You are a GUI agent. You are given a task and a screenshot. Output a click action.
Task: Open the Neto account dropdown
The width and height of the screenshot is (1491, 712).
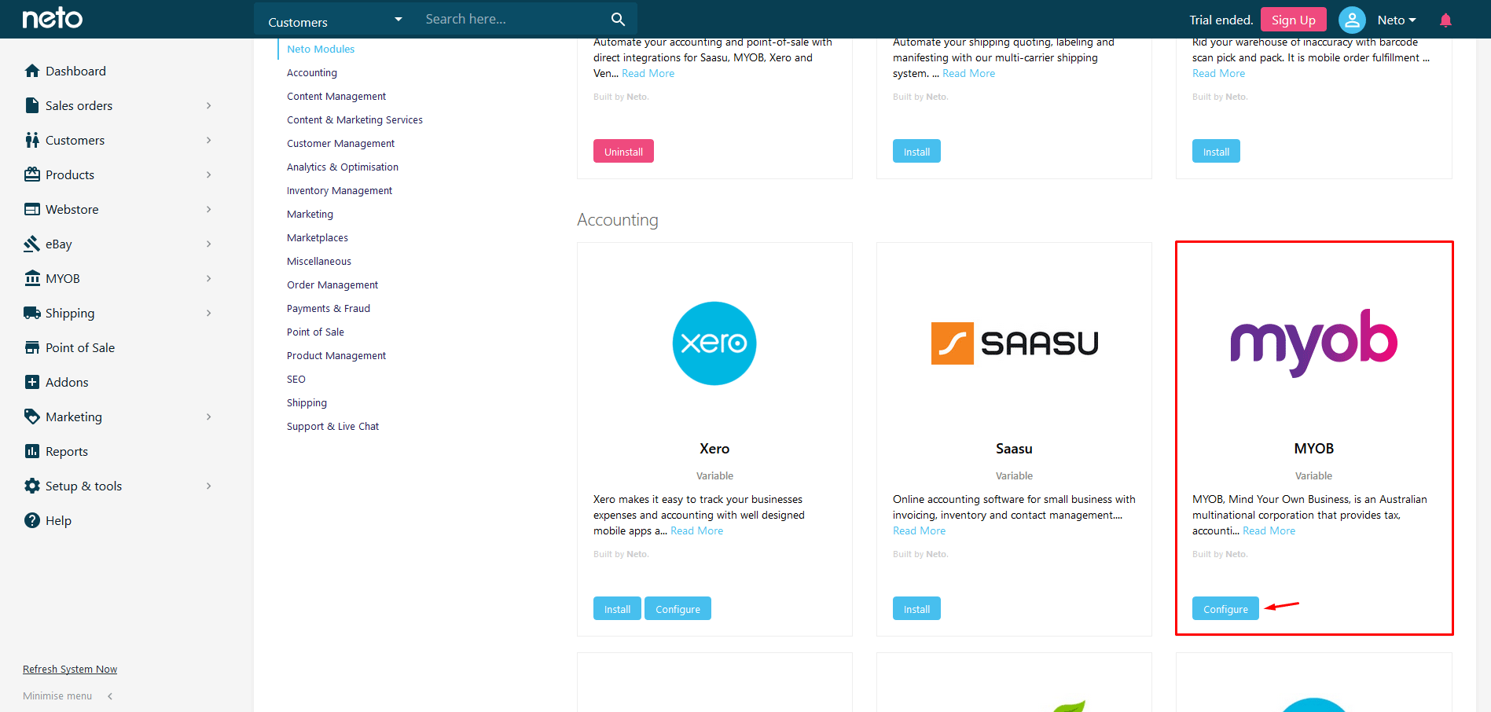(x=1397, y=20)
